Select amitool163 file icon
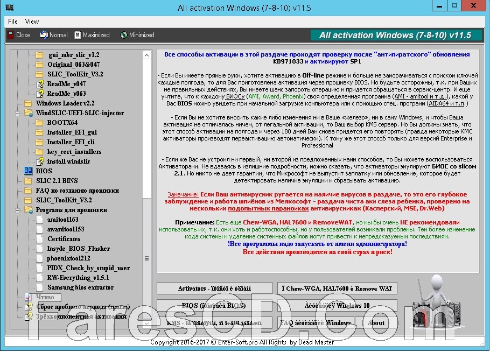This screenshot has width=490, height=352. (x=39, y=220)
